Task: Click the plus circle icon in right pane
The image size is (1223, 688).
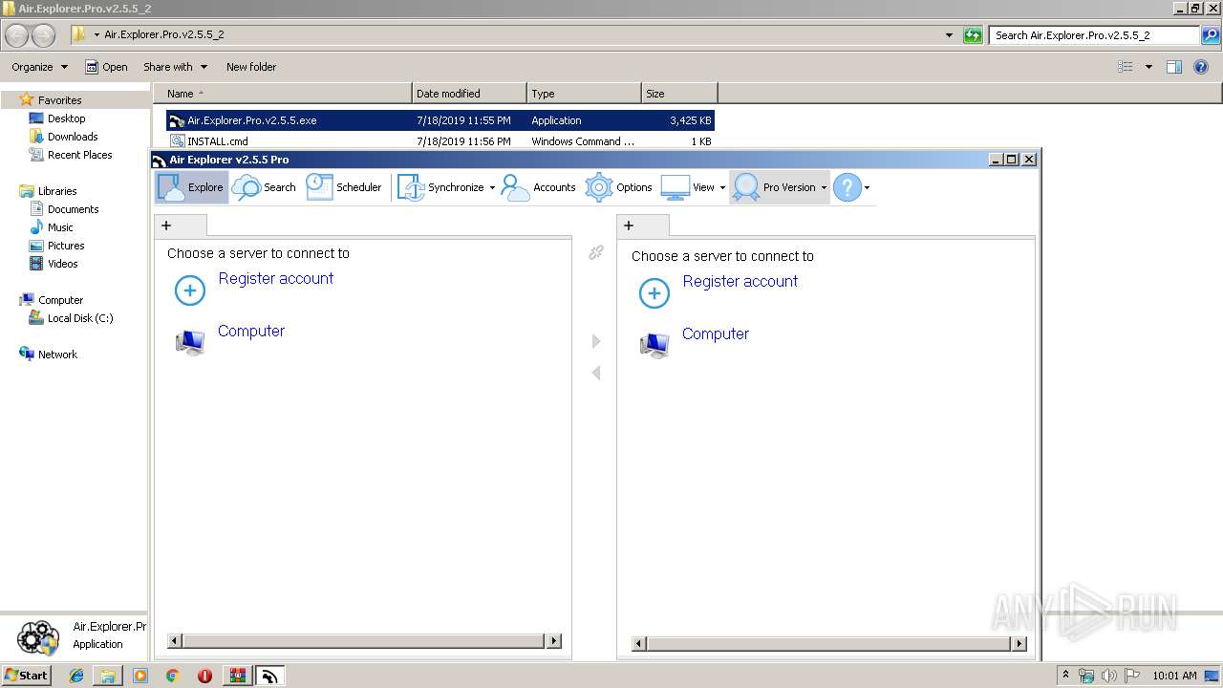Action: click(x=654, y=293)
